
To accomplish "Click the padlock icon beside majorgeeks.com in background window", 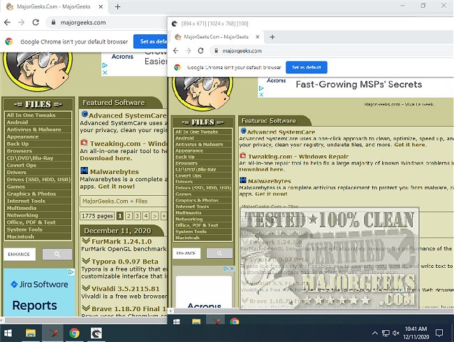I will 53,22.
